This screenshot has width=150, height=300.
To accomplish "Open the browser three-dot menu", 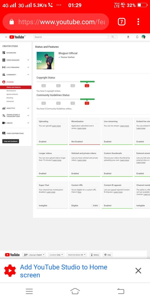I will (x=138, y=22).
